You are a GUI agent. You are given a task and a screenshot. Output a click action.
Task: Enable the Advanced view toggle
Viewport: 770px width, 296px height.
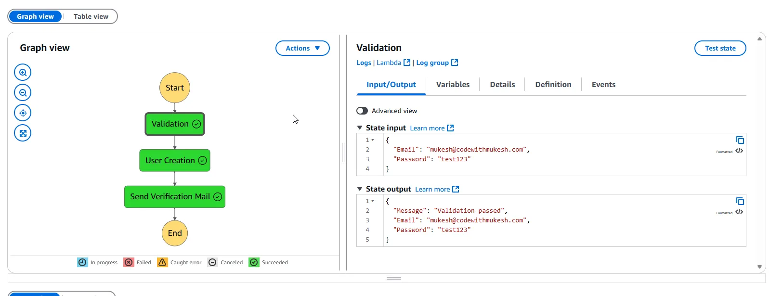point(362,111)
